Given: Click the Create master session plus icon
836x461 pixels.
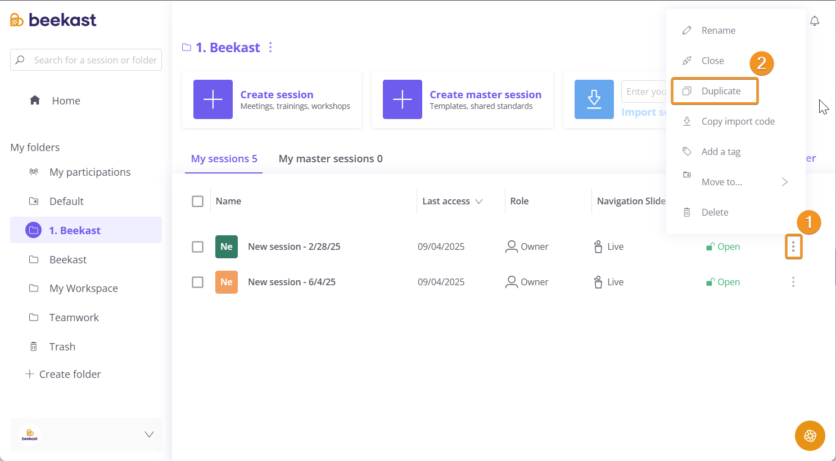Looking at the screenshot, I should (x=403, y=99).
